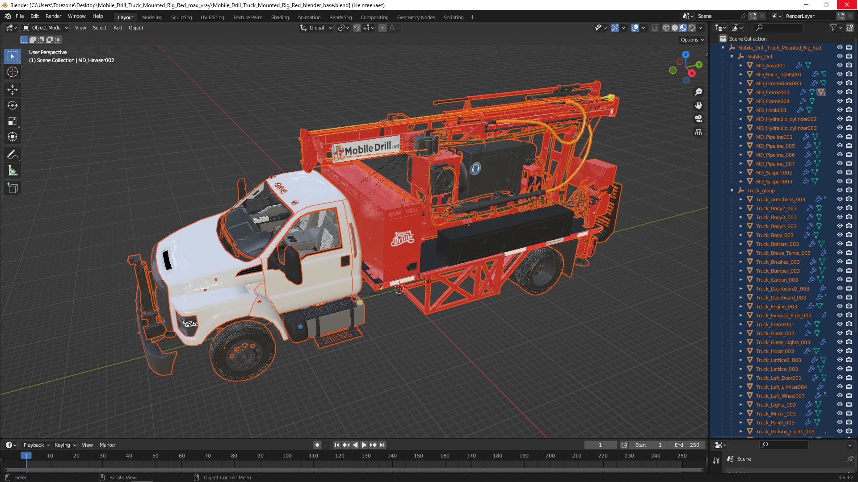The width and height of the screenshot is (858, 482).
Task: Open the Render menu
Action: [x=53, y=16]
